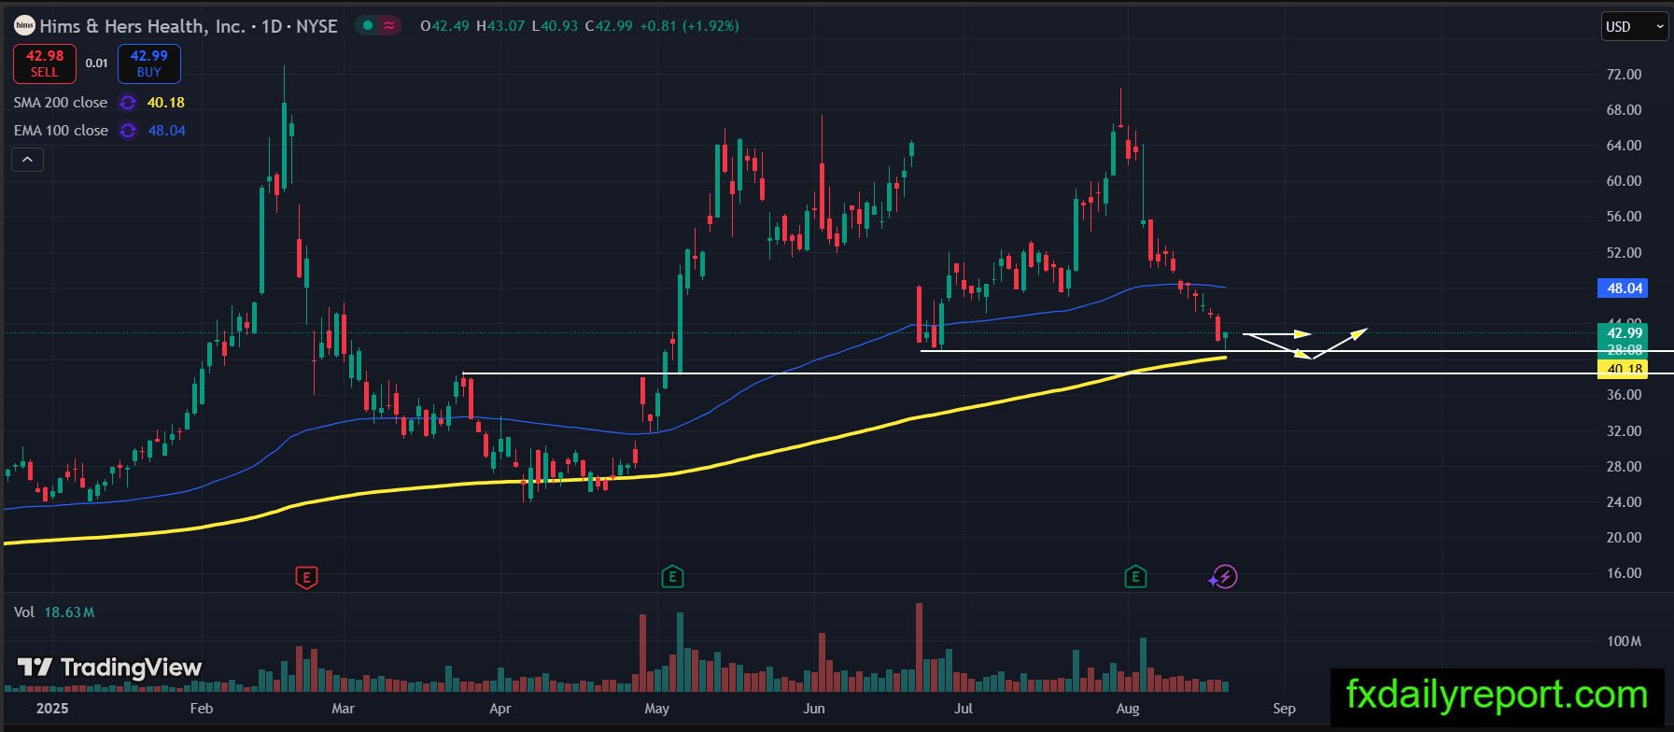The height and width of the screenshot is (732, 1674).
Task: Click the close price C42.99
Action: point(609,26)
